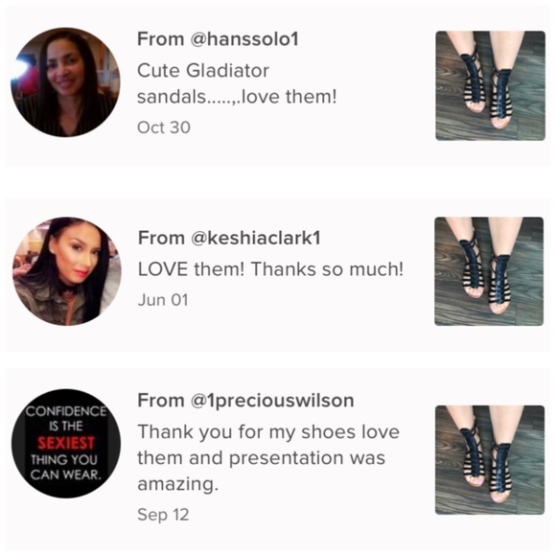Tap 'presentation was' in the third comment
This screenshot has width=556, height=556.
307,458
